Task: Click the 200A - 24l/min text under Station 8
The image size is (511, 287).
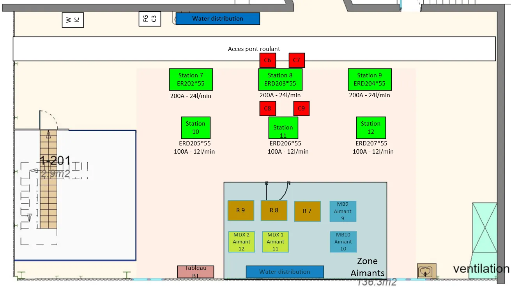Action: [x=280, y=95]
